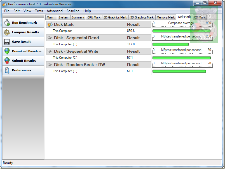225x169 pixels.
Task: Click the PerformanceTest title bar app icon
Action: pos(4,4)
